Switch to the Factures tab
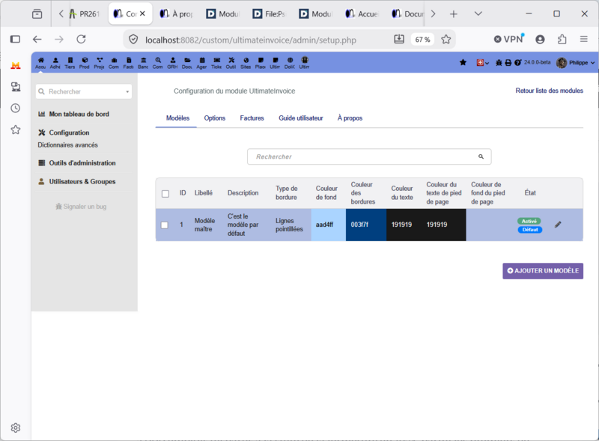 (252, 118)
